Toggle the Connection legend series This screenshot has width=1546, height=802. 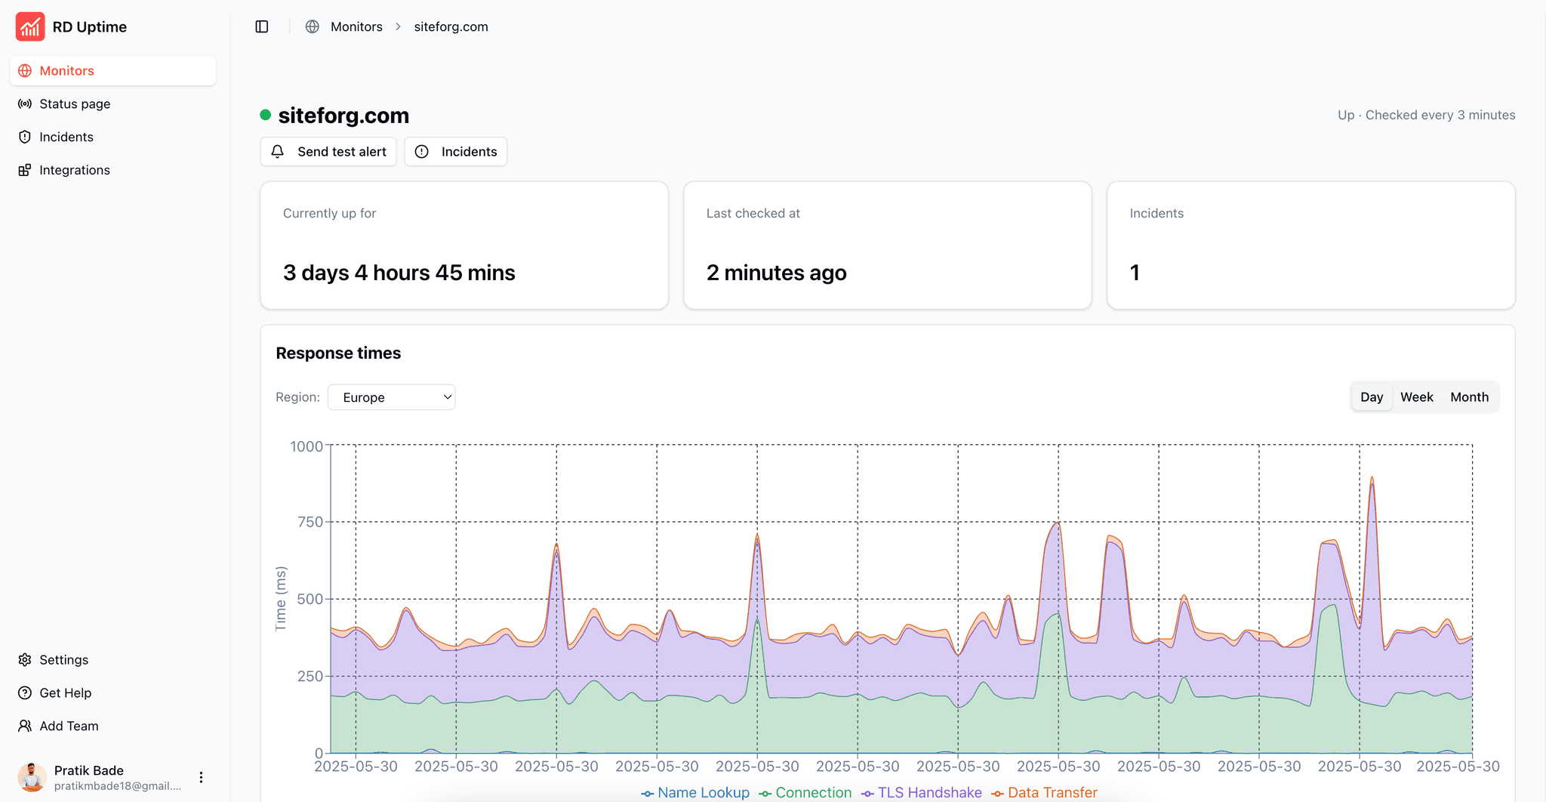pyautogui.click(x=805, y=792)
